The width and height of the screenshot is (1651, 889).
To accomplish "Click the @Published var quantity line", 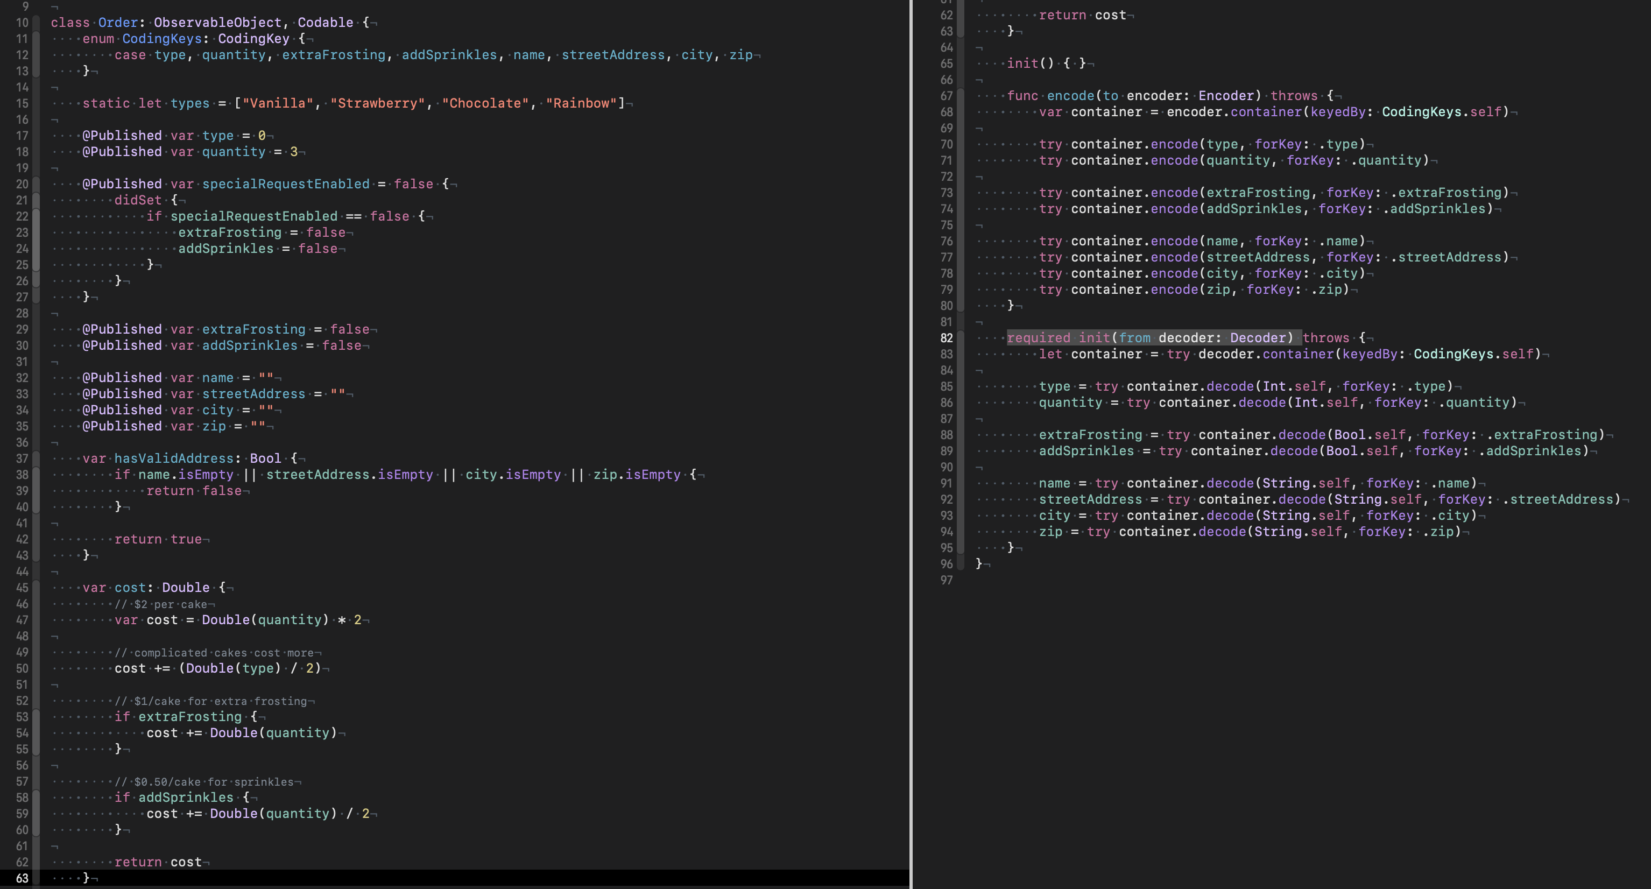I will (192, 152).
